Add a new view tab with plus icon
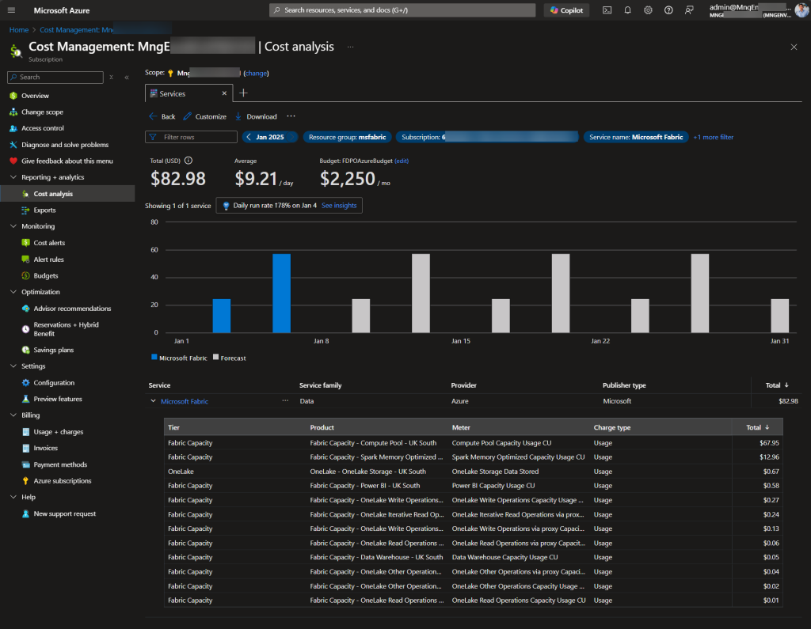Viewport: 811px width, 629px height. click(x=243, y=93)
